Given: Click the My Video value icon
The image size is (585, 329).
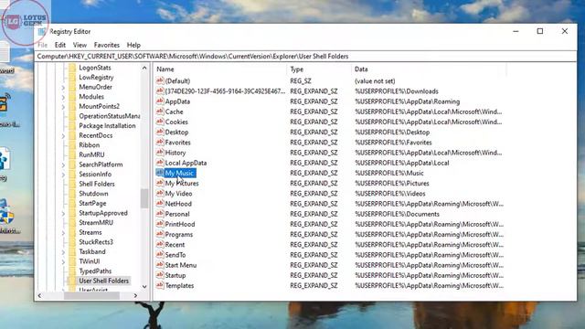Looking at the screenshot, I should point(160,193).
